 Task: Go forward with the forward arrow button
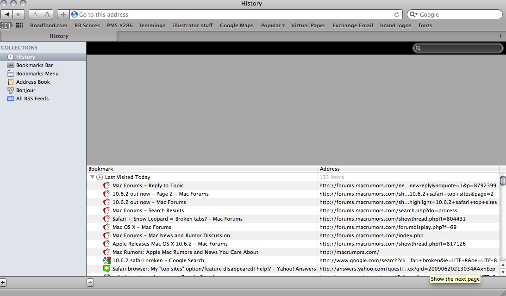click(19, 14)
